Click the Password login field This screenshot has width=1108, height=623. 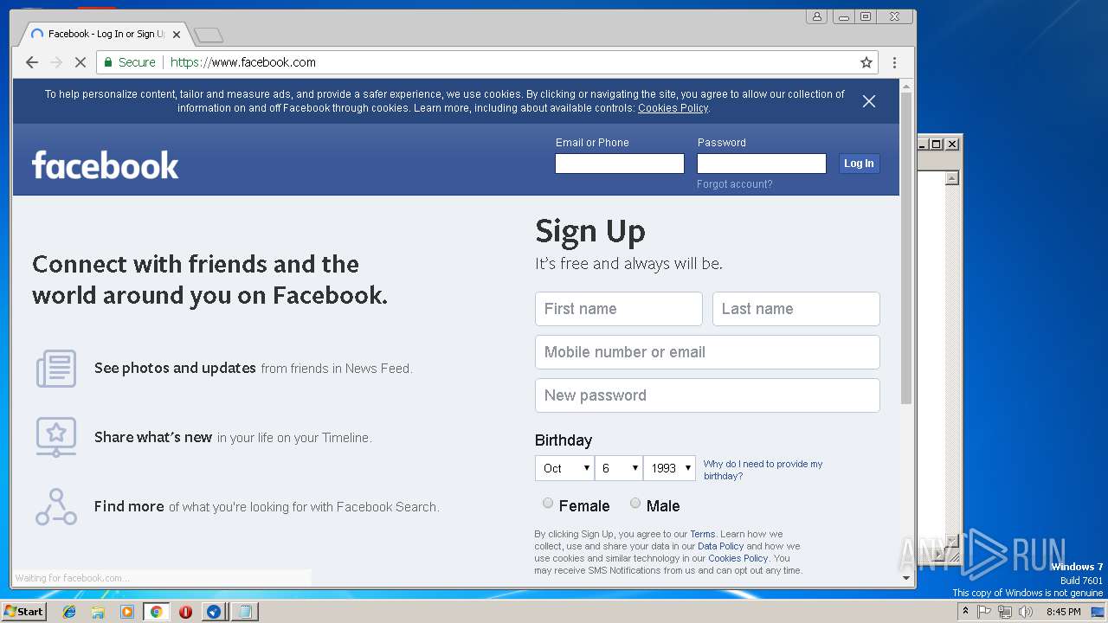(x=762, y=164)
